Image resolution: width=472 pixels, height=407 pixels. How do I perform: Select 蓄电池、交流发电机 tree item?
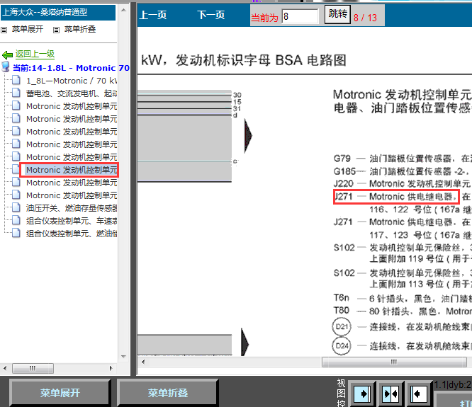72,93
